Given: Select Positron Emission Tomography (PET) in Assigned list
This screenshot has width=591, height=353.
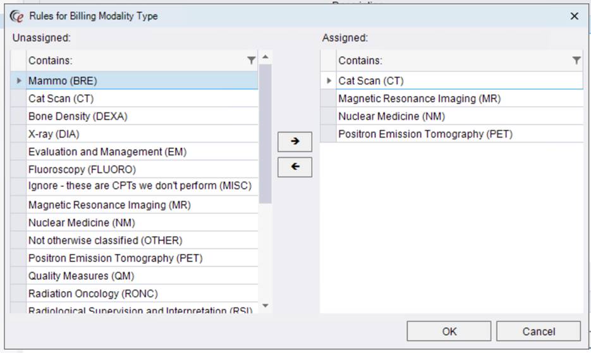Looking at the screenshot, I should click(x=425, y=134).
